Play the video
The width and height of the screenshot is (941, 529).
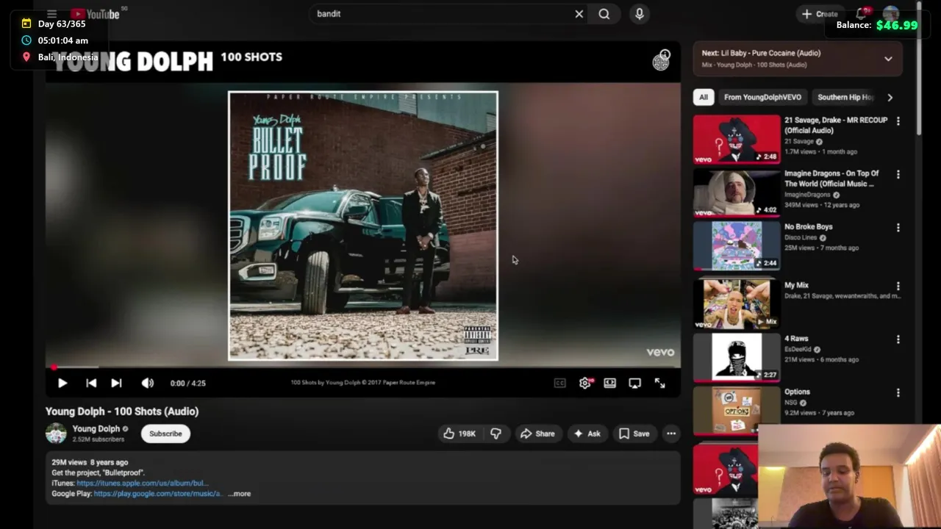pos(62,383)
